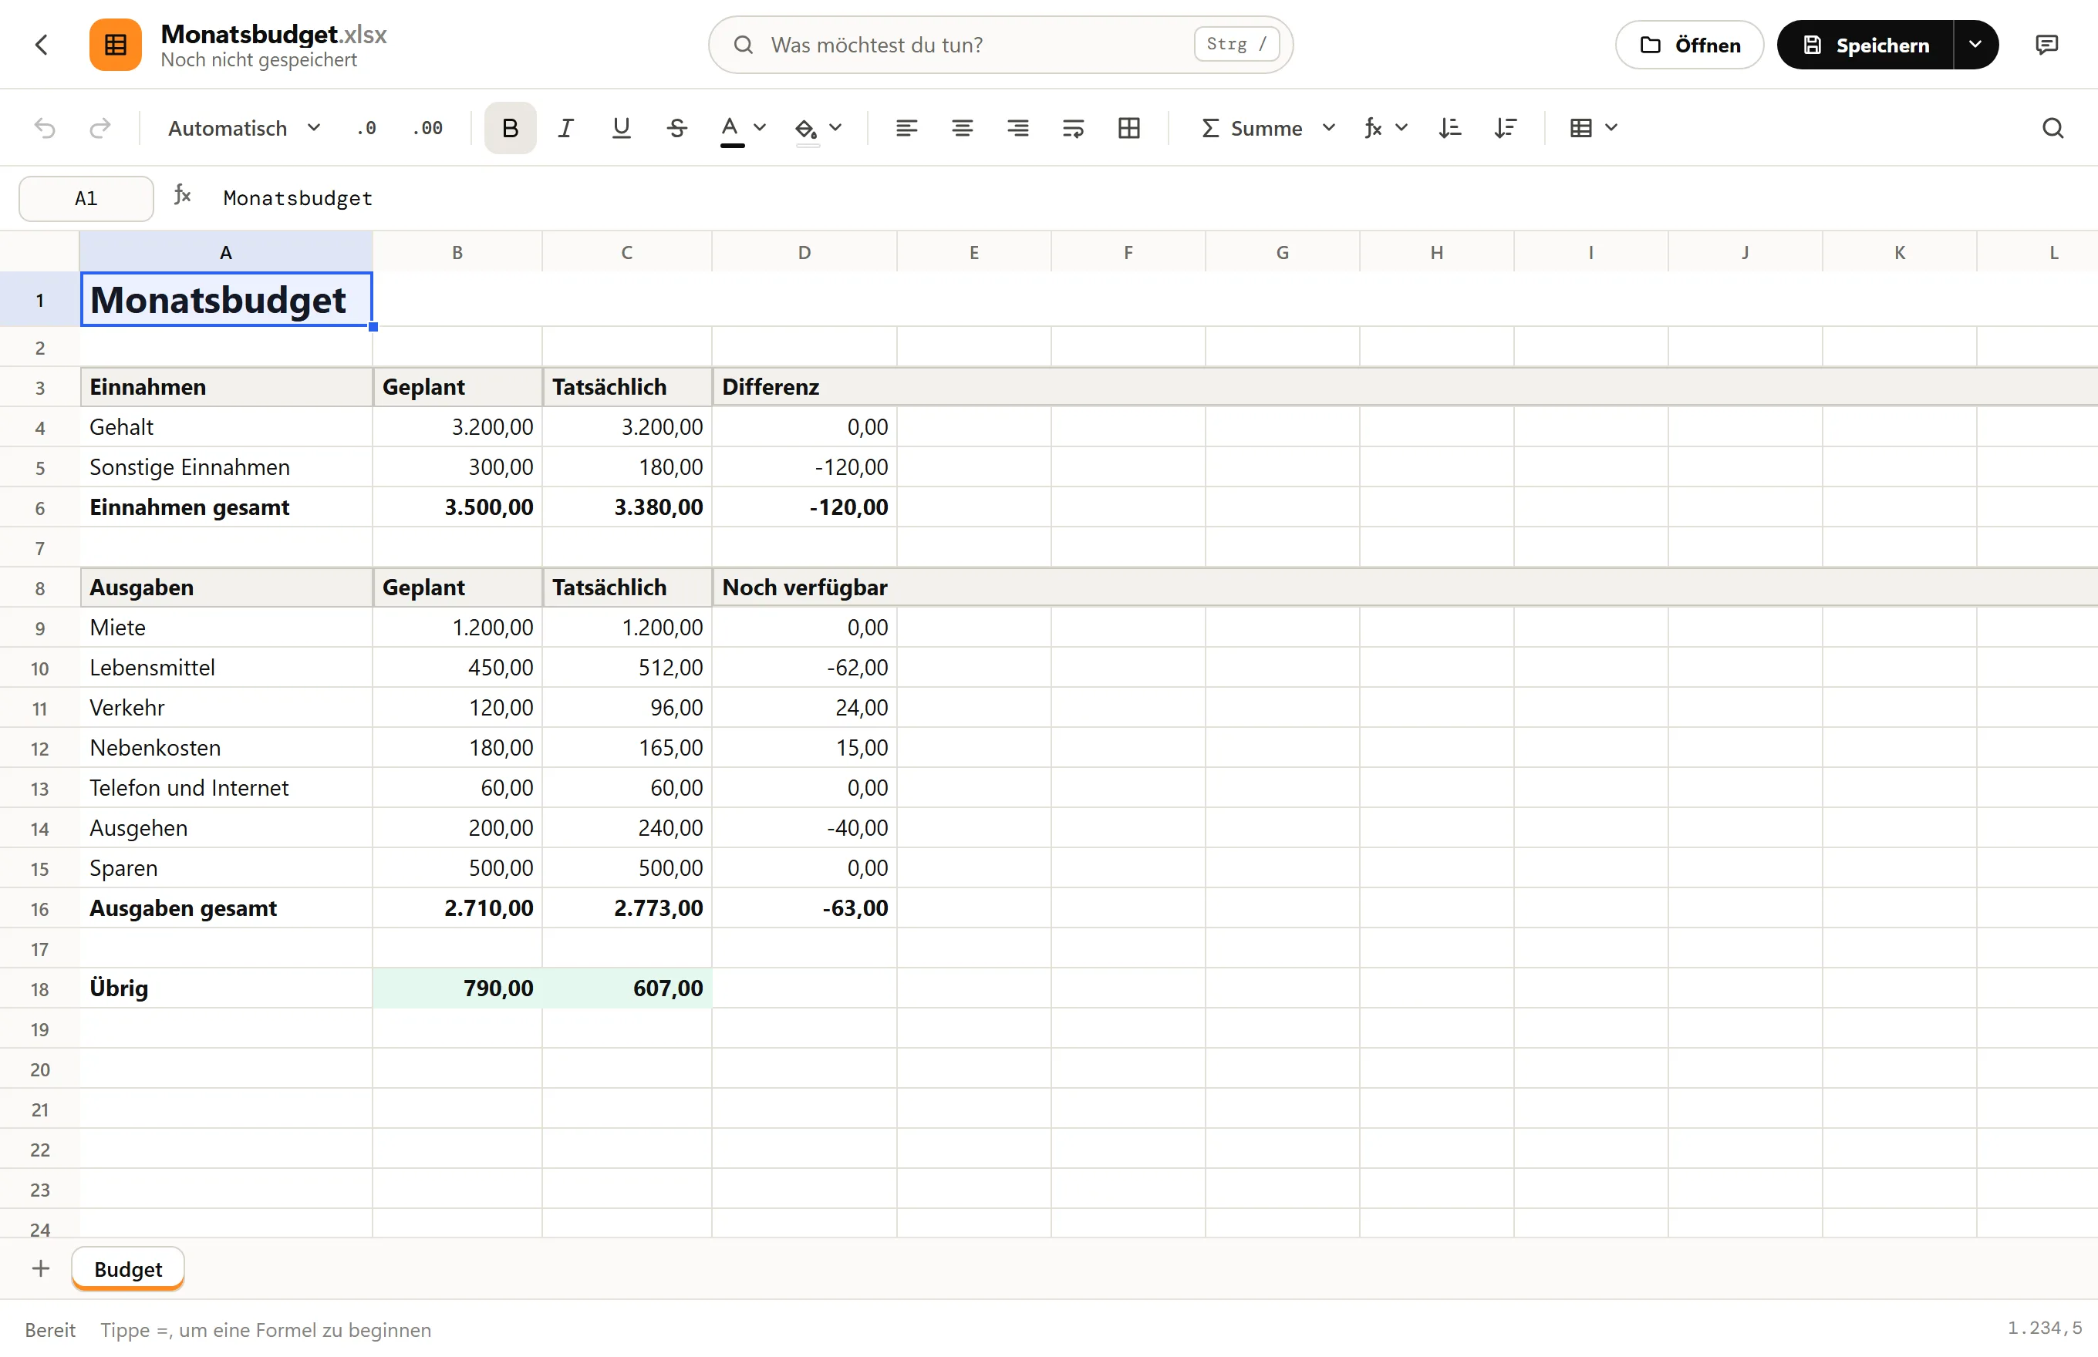Click the search icon in toolbar

(x=2052, y=129)
